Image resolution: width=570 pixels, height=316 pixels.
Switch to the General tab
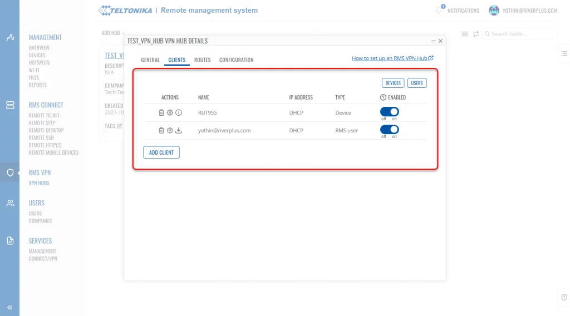pos(150,60)
